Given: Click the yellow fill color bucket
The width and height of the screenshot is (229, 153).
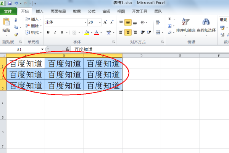Looking at the screenshot, I should coord(87,33).
